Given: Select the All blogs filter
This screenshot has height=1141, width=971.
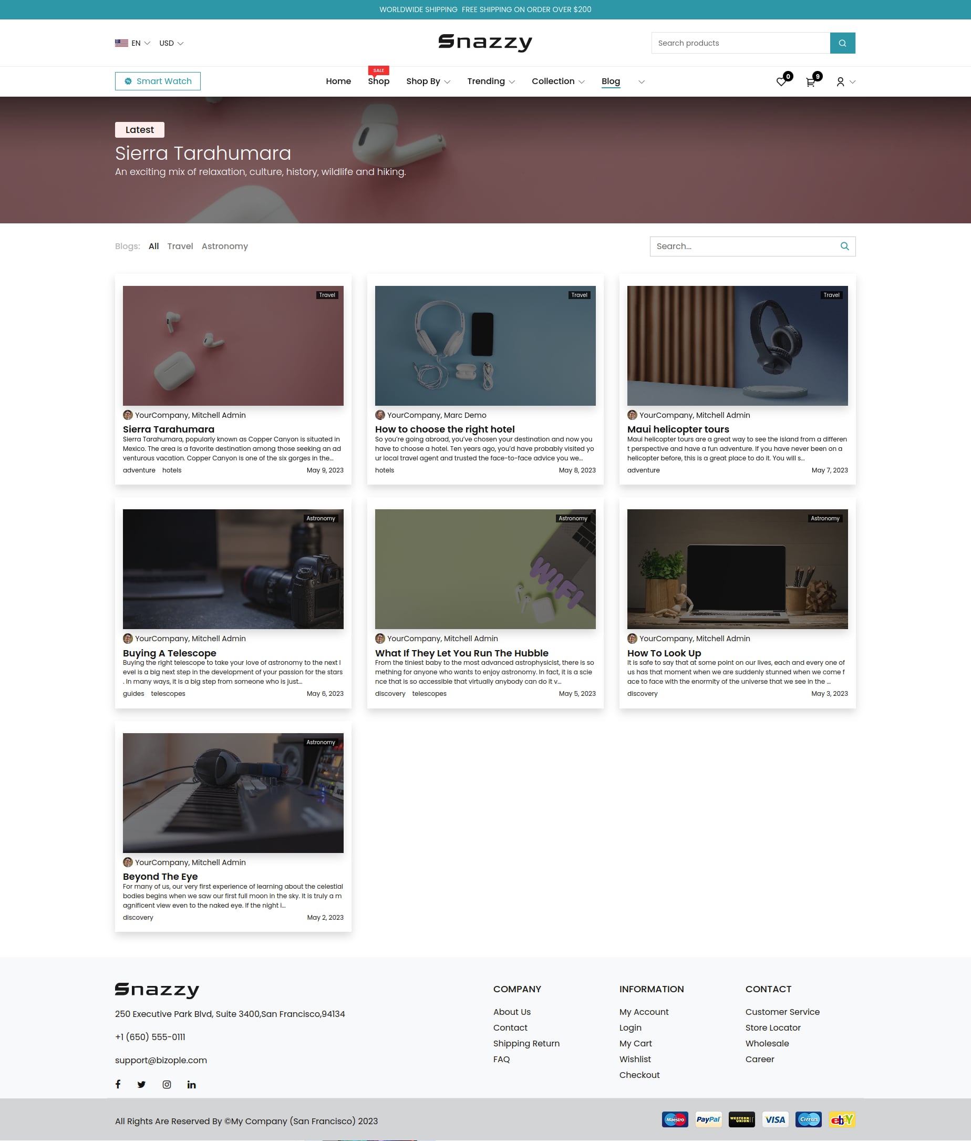Looking at the screenshot, I should click(x=153, y=246).
